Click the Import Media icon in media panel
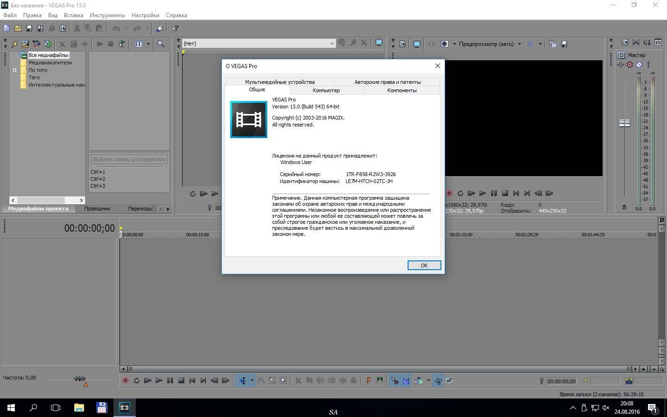667x417 pixels. click(x=25, y=44)
